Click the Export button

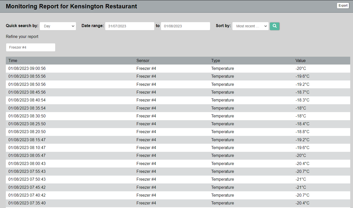[343, 6]
